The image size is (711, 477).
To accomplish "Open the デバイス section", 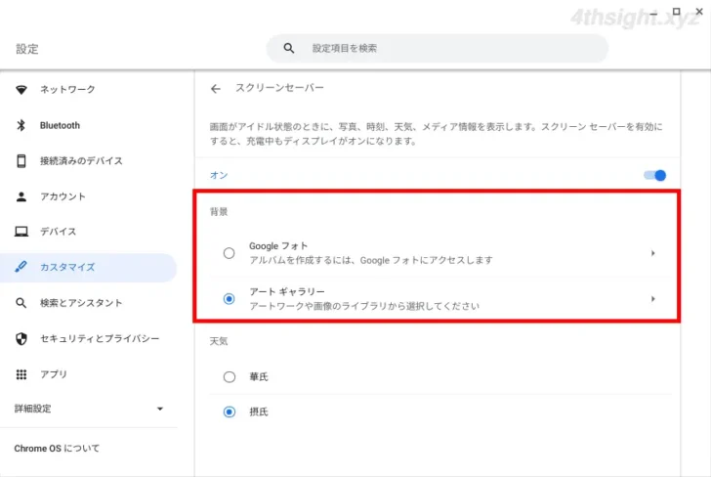I will pyautogui.click(x=89, y=232).
